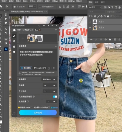
Task: Toggle lock all padlock icon
Action: coord(108,16)
